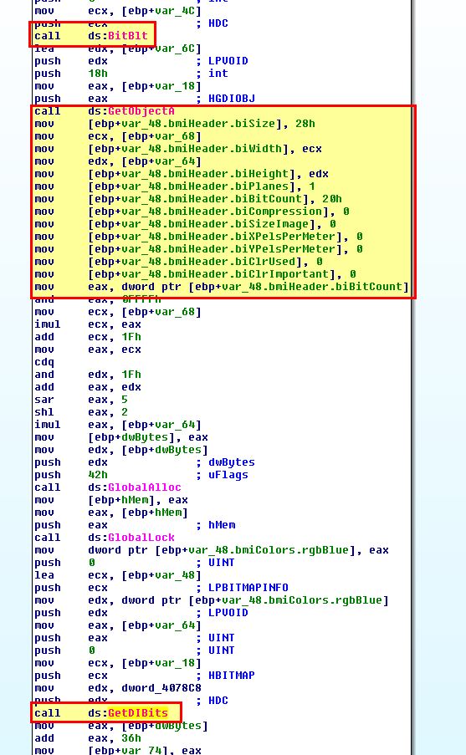Click the cdq instruction
The image size is (466, 755).
click(44, 362)
